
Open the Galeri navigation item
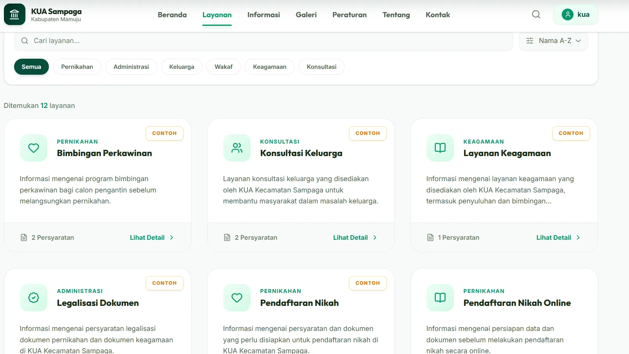coord(306,15)
